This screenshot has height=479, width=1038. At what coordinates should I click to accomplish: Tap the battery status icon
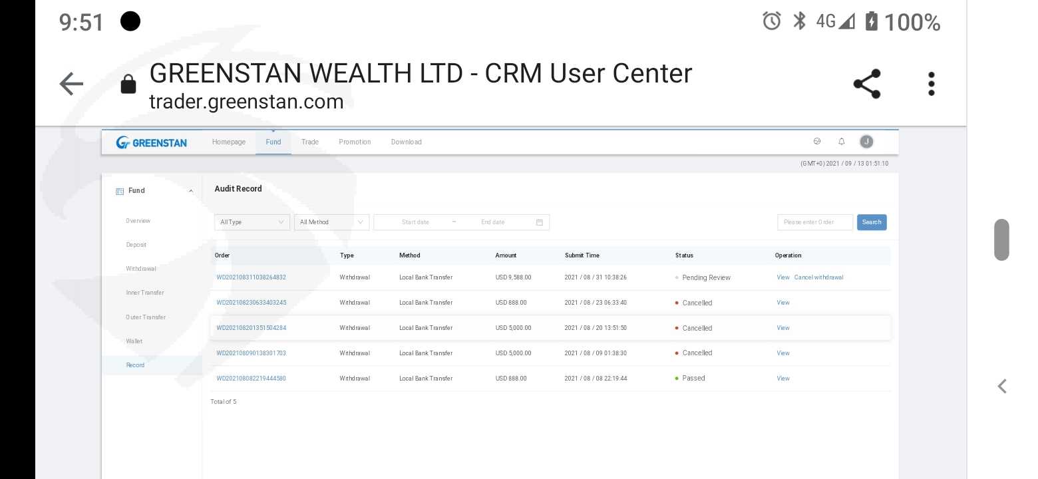coord(871,21)
